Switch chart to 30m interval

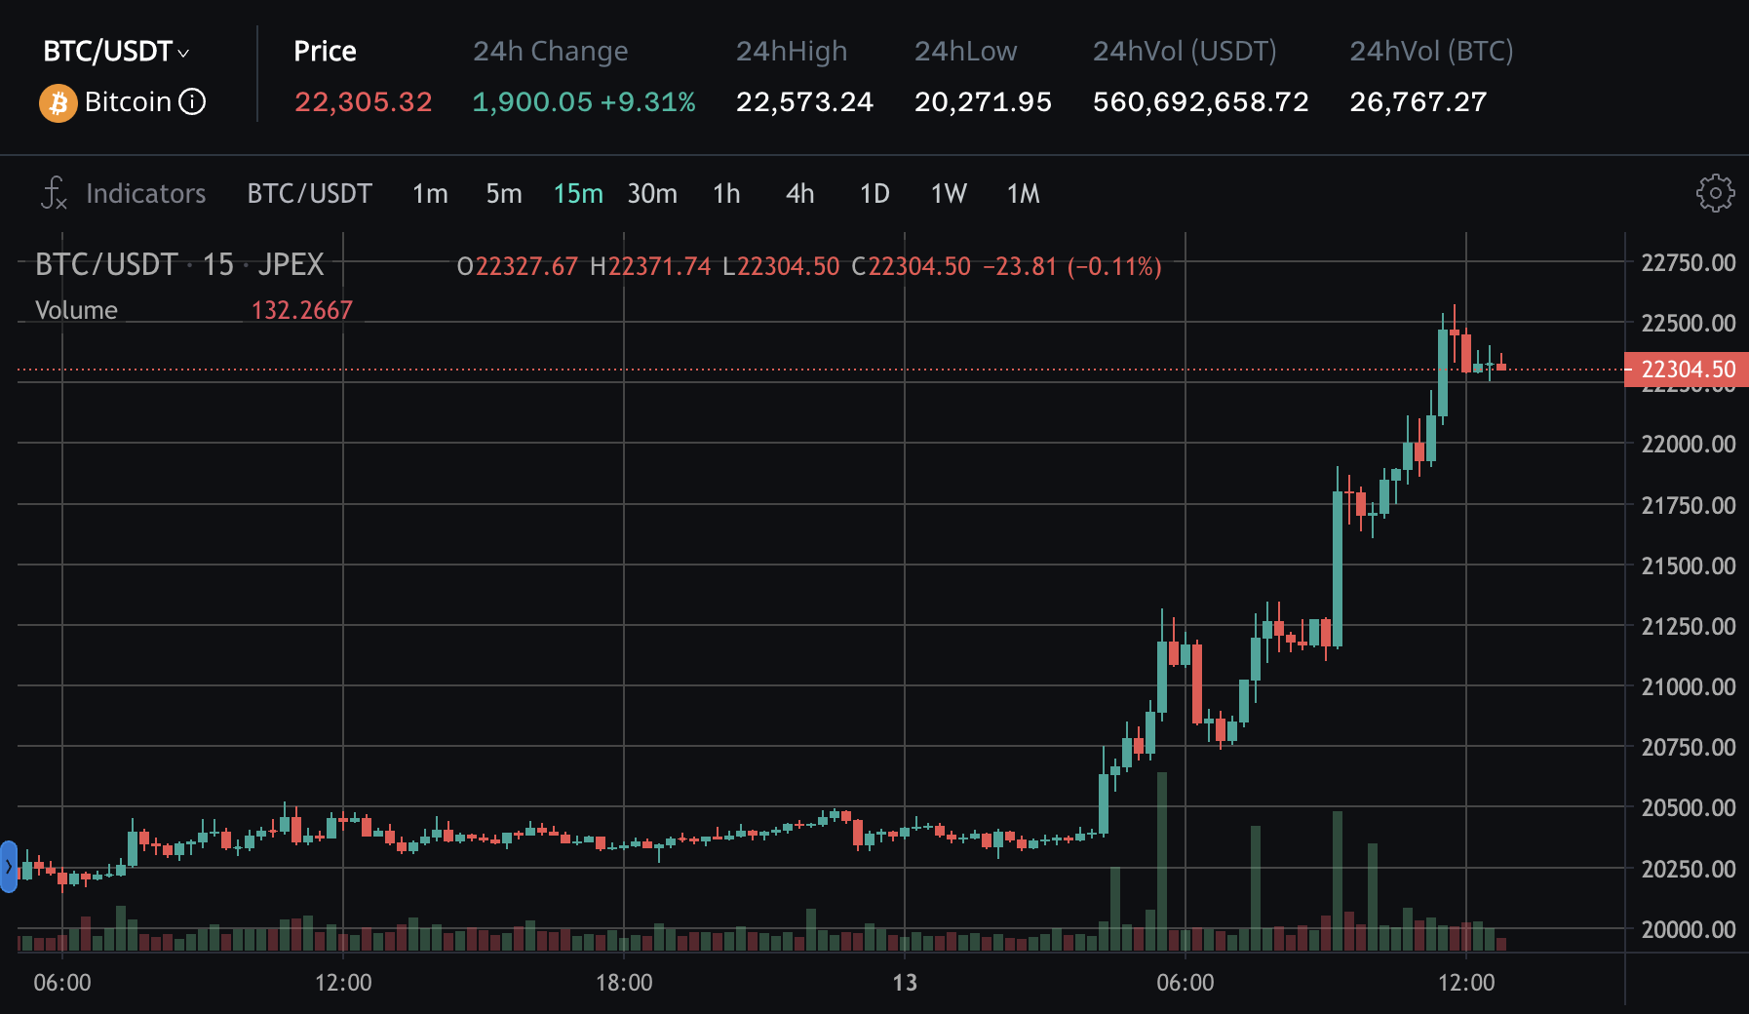(x=652, y=194)
